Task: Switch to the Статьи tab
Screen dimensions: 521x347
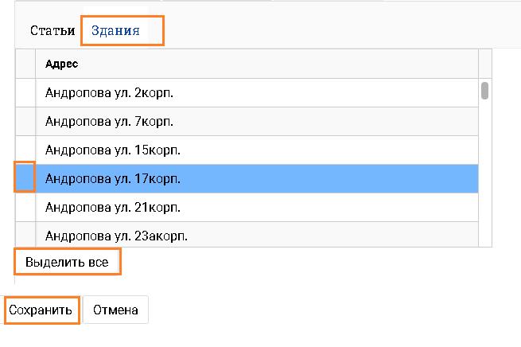Action: tap(52, 31)
